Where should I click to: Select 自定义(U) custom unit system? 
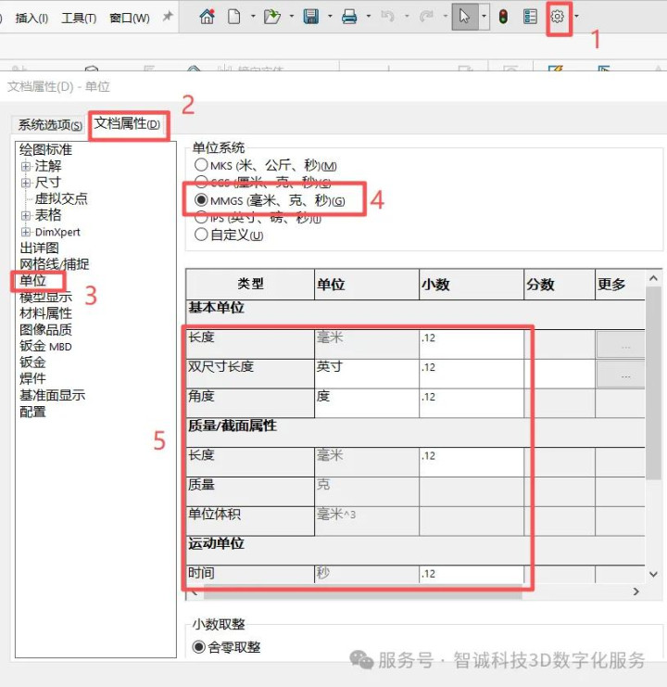pyautogui.click(x=229, y=235)
